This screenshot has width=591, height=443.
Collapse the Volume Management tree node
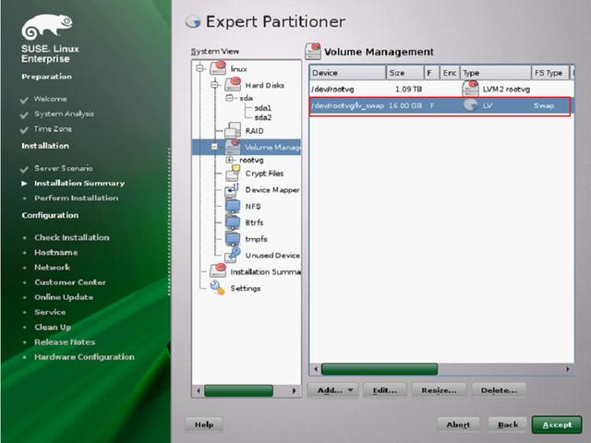click(214, 147)
